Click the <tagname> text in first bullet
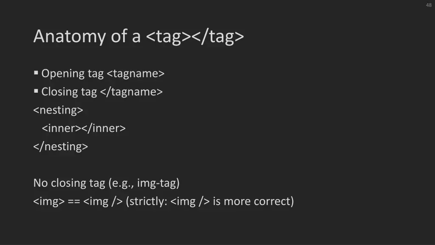This screenshot has width=435, height=245. coord(136,74)
